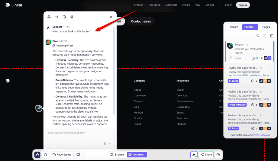
Task: Open the Resources menu in header
Action: 154,5
